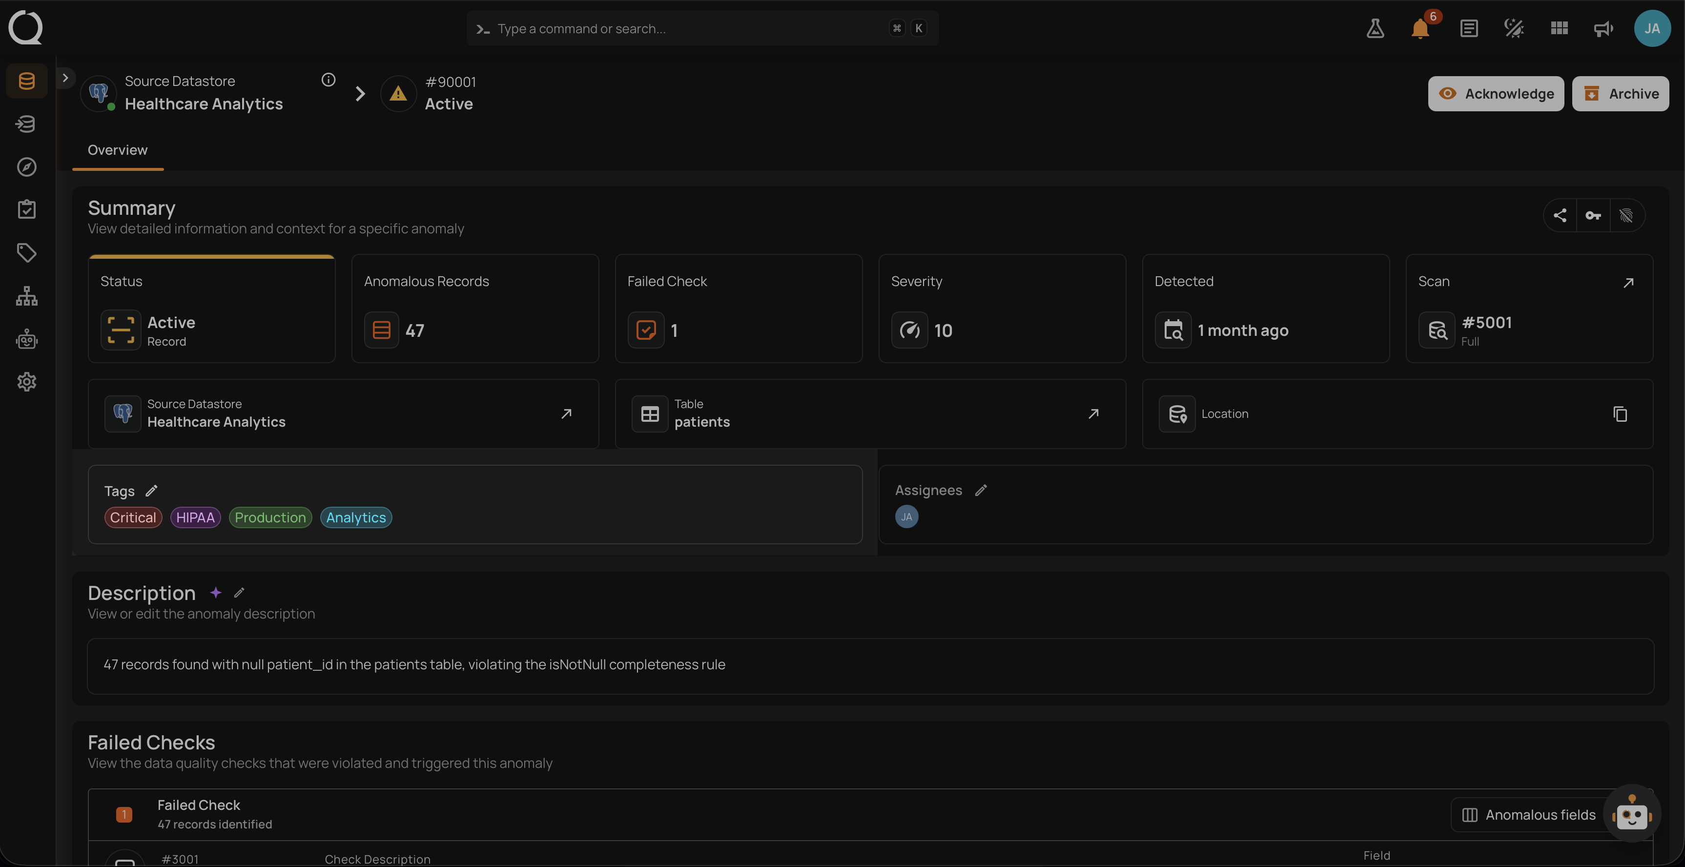1685x867 pixels.
Task: Select the Overview tab
Action: coord(118,150)
